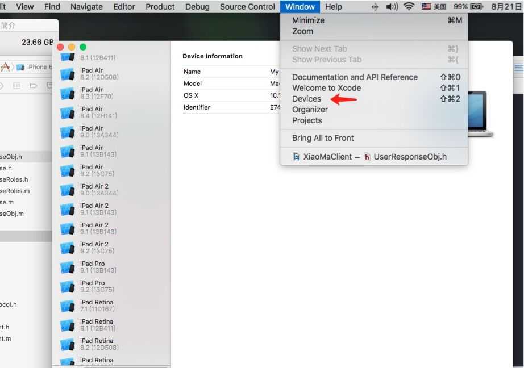Open ocol.h file in Xcode navigator
Viewport: 524px width, 368px height.
(9, 304)
